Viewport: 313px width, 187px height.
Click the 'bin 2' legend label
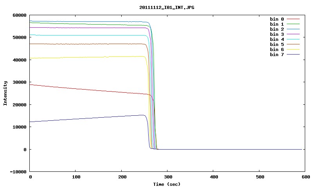277,29
